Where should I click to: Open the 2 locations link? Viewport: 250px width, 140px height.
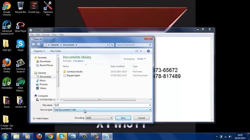[78, 61]
